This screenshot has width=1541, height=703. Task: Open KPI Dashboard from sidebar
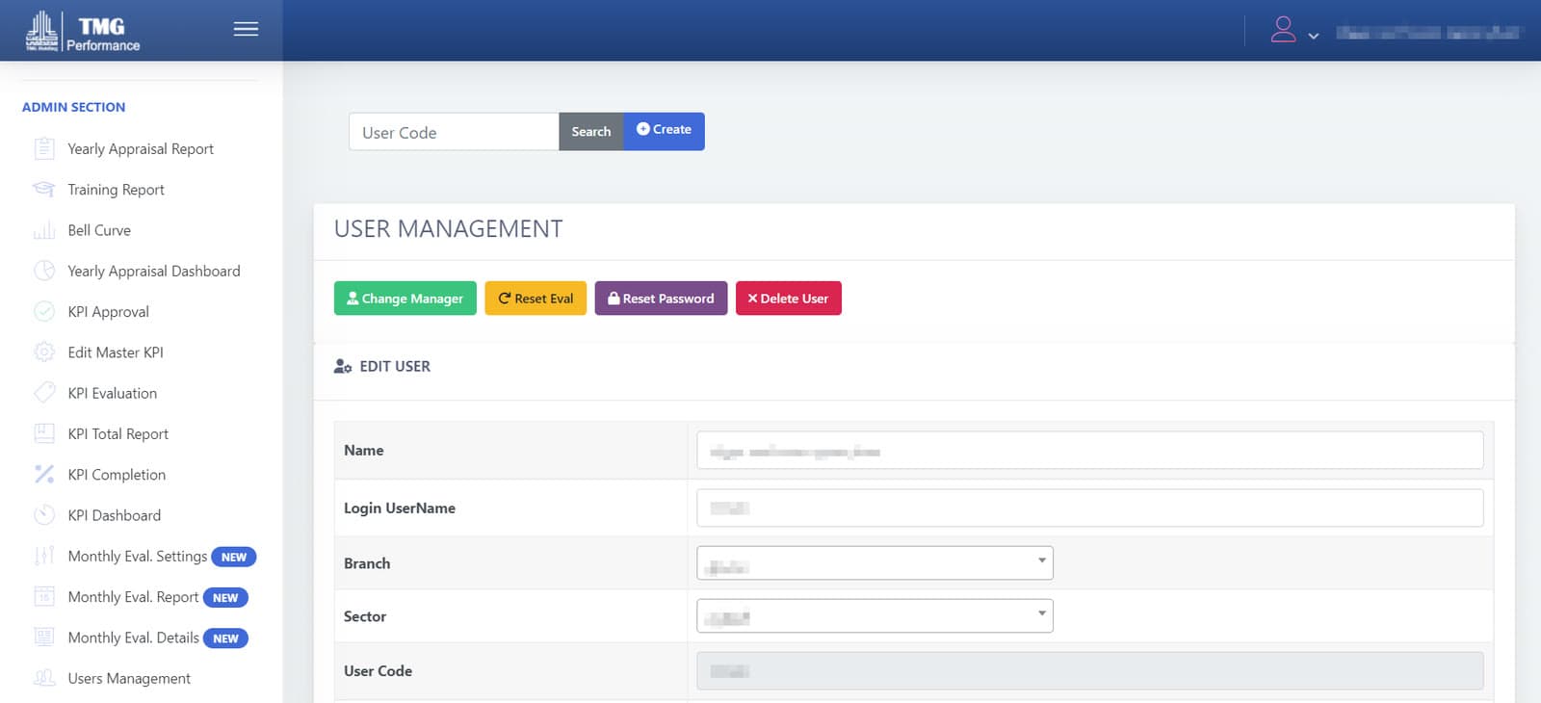(115, 515)
